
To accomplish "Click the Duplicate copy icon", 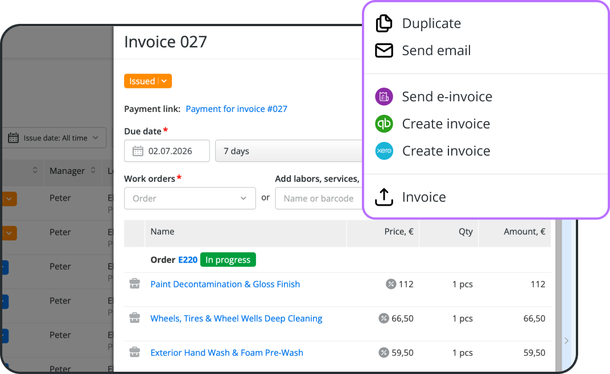I will click(x=384, y=23).
